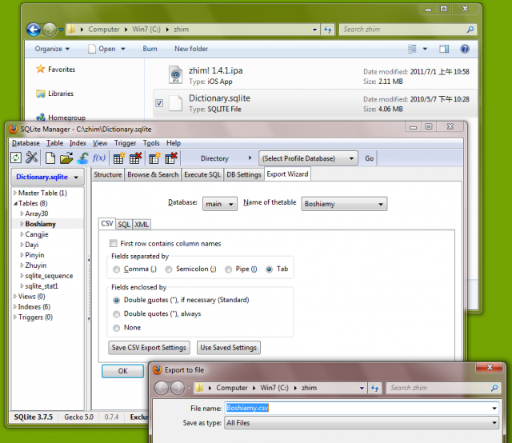Switch to the Browse & Search tab

click(x=153, y=174)
